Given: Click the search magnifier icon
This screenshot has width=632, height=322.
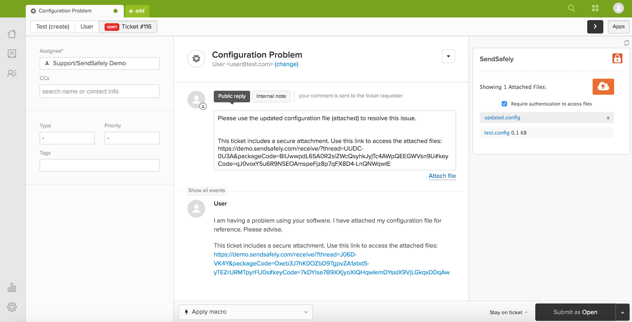Looking at the screenshot, I should pos(571,8).
